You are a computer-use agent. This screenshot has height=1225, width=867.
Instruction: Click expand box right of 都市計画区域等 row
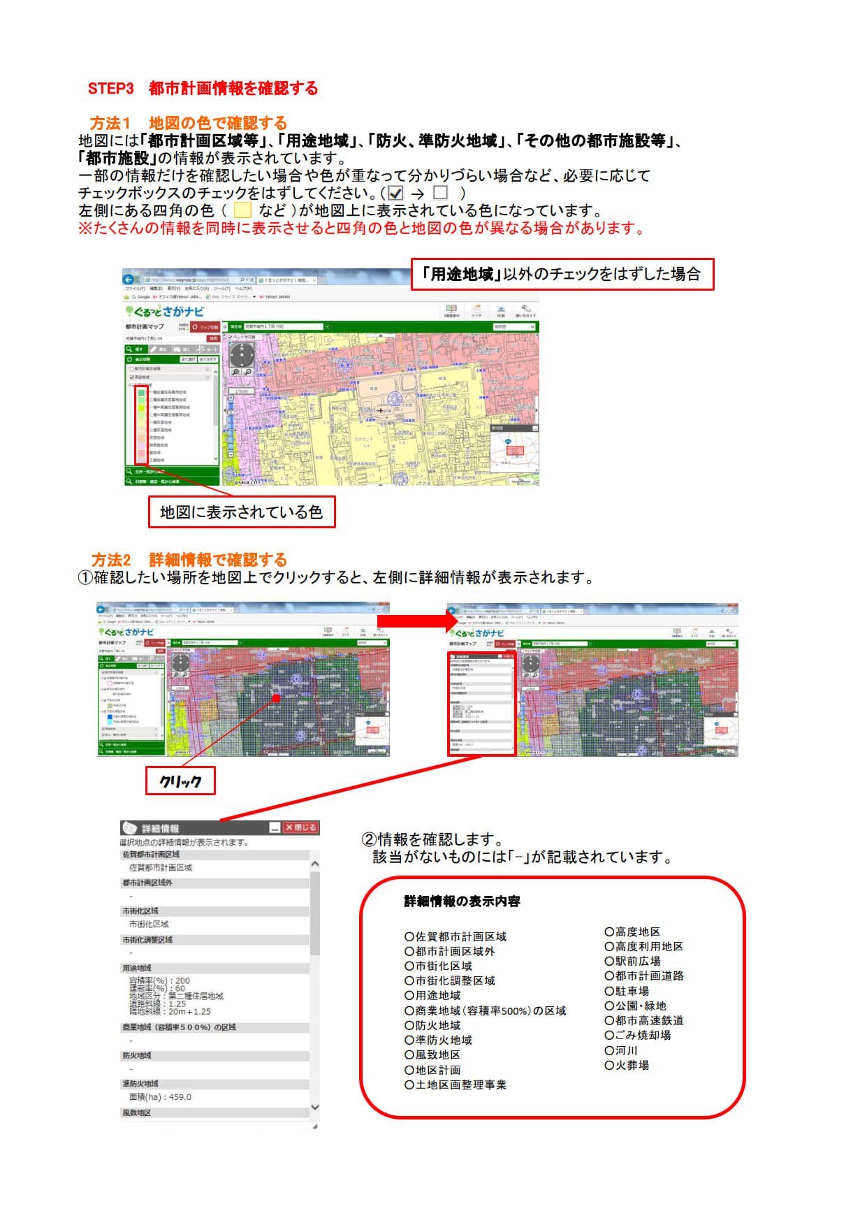pyautogui.click(x=207, y=369)
